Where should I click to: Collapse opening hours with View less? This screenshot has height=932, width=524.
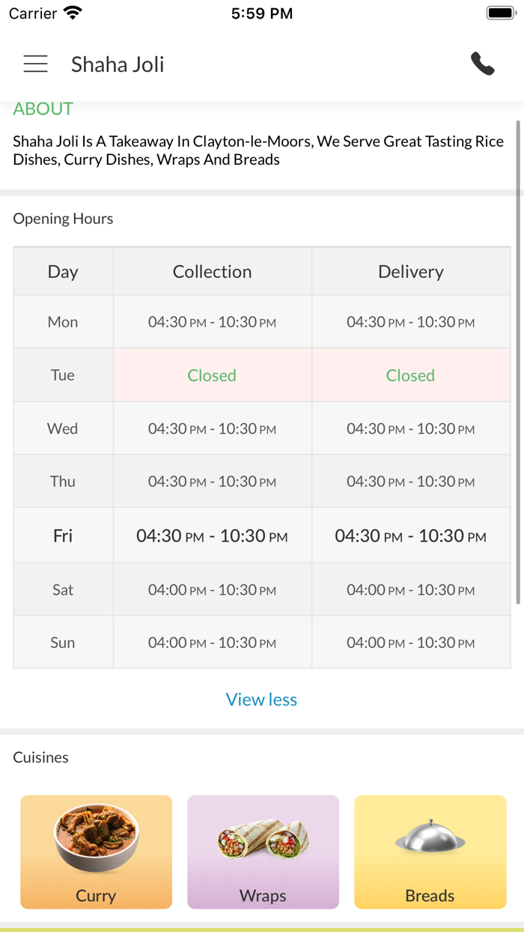click(261, 699)
